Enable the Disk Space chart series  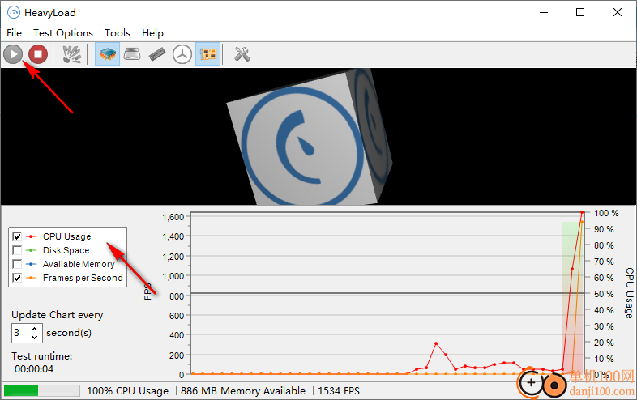point(17,250)
